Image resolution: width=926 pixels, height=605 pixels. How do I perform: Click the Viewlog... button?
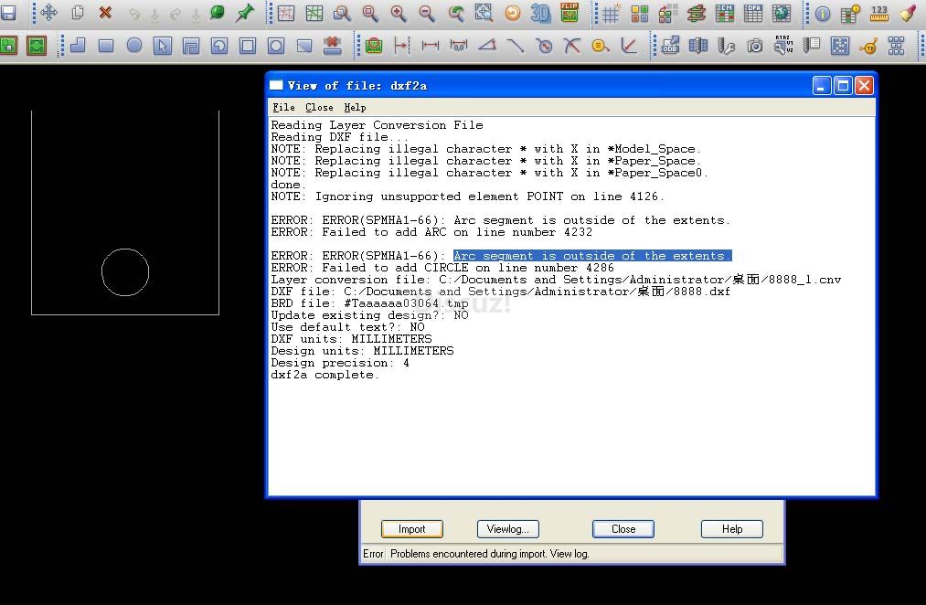(508, 529)
